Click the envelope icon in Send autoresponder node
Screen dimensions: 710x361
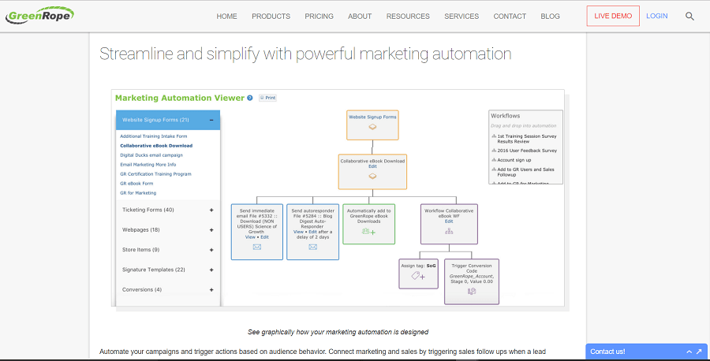point(313,247)
